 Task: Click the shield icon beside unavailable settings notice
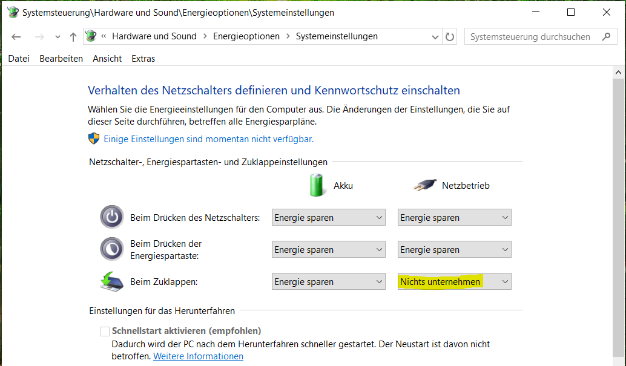[x=93, y=139]
